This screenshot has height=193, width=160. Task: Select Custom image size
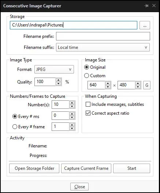[95, 76]
